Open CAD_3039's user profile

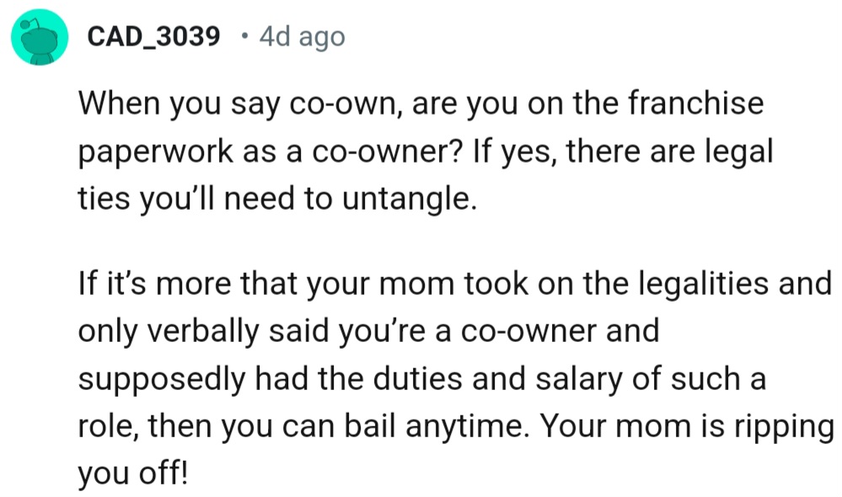tap(153, 36)
